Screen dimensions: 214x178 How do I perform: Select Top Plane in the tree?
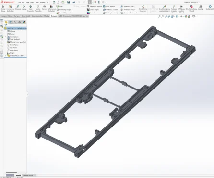tap(12, 48)
